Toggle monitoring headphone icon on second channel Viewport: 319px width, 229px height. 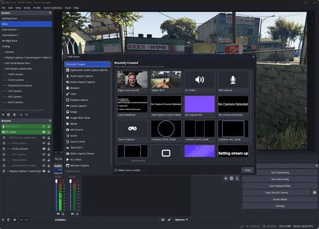pos(77,214)
